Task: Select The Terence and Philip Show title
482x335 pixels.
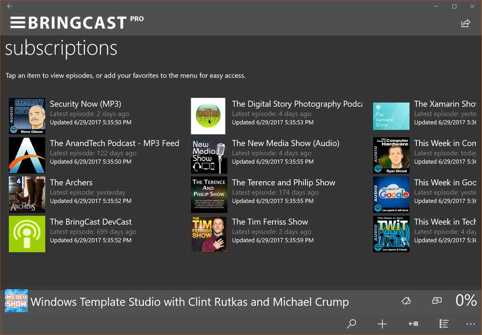Action: point(284,183)
